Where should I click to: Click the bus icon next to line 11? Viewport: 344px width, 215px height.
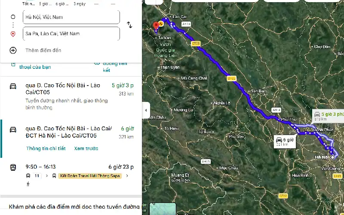click(x=28, y=176)
